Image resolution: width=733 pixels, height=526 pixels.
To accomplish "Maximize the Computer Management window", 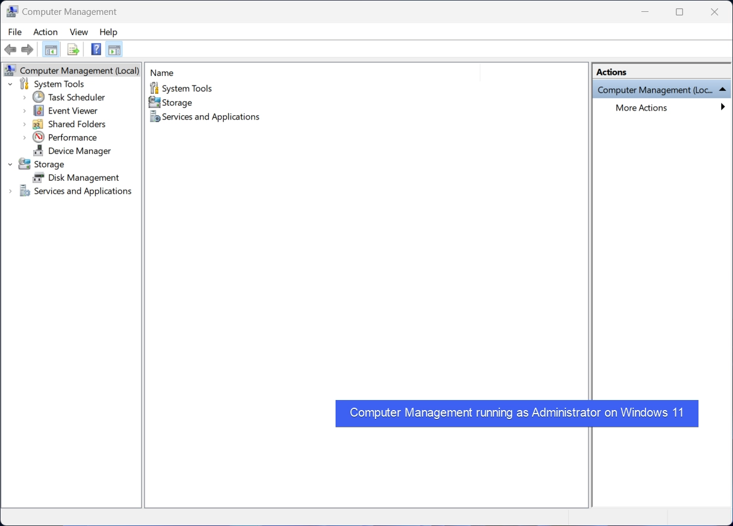I will tap(679, 12).
